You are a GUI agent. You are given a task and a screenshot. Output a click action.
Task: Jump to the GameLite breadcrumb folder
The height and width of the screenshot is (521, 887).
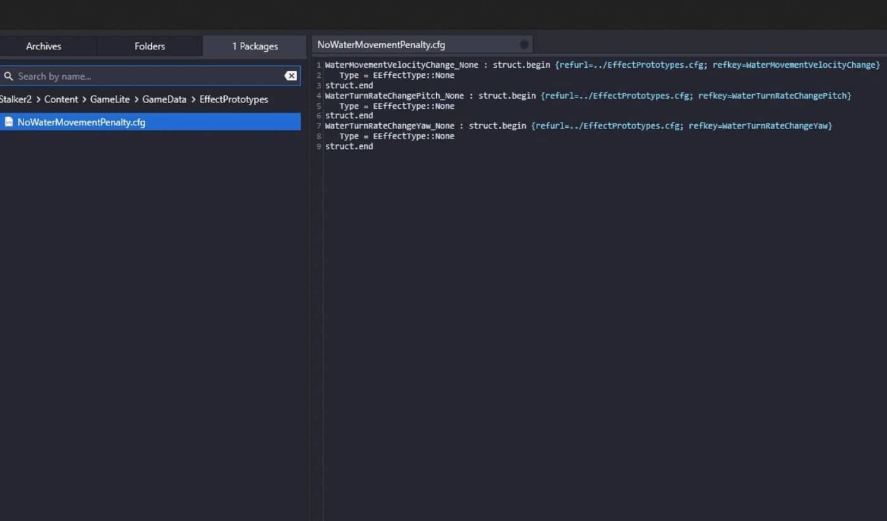click(x=110, y=99)
